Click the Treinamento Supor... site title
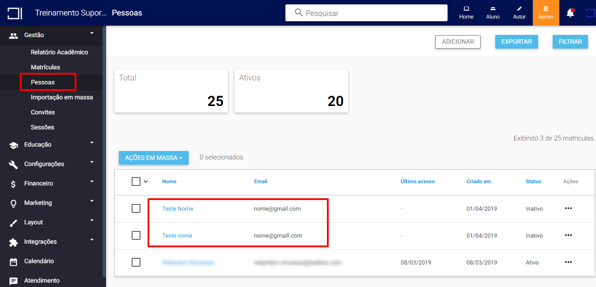This screenshot has height=287, width=596. point(71,13)
